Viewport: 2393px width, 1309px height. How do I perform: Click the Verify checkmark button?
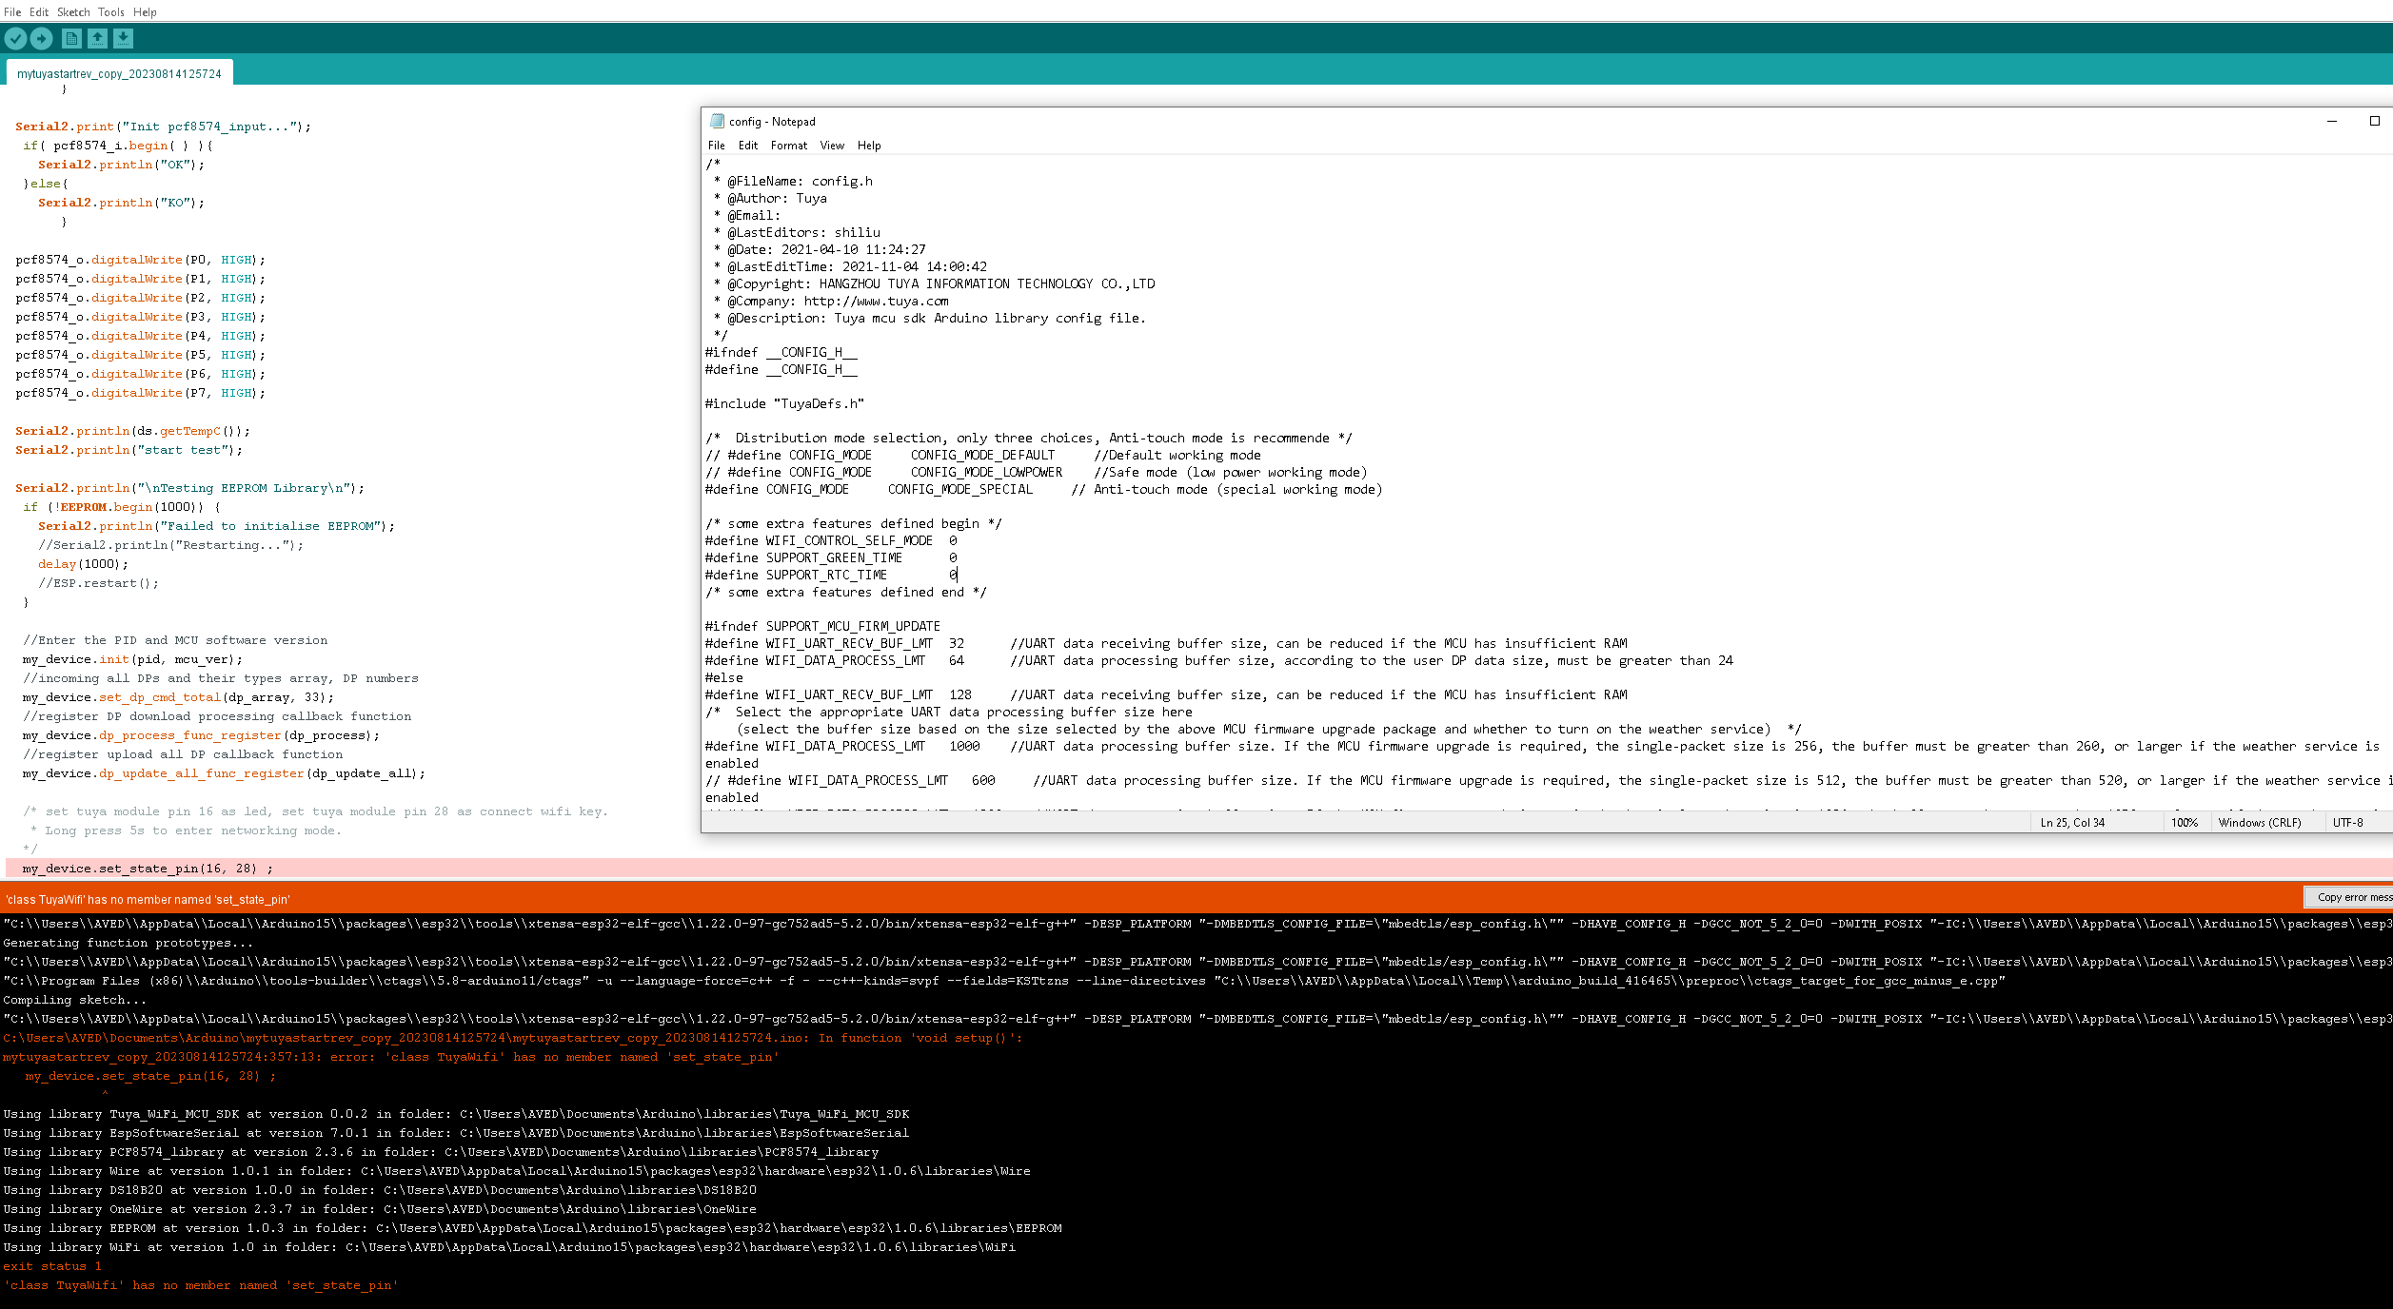pyautogui.click(x=16, y=38)
